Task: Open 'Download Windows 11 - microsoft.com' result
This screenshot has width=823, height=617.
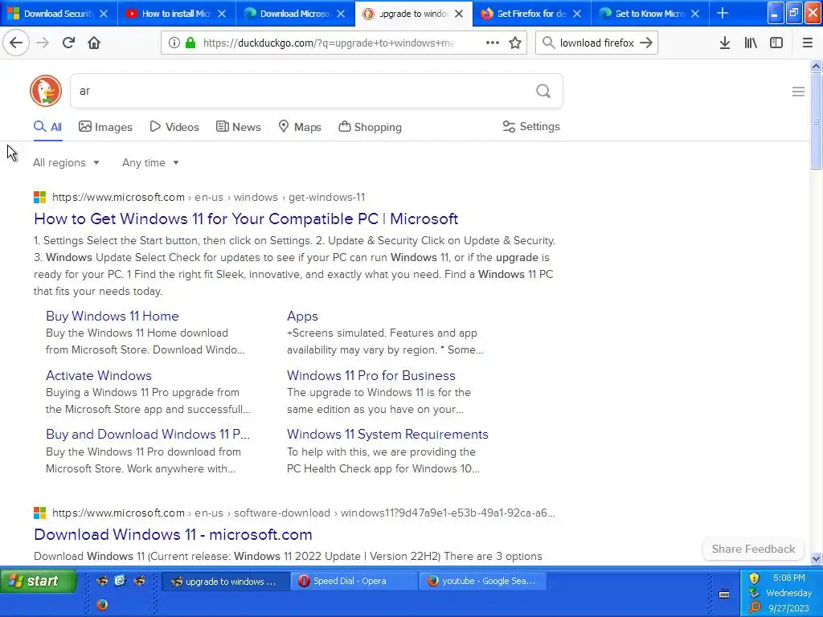Action: pyautogui.click(x=174, y=534)
